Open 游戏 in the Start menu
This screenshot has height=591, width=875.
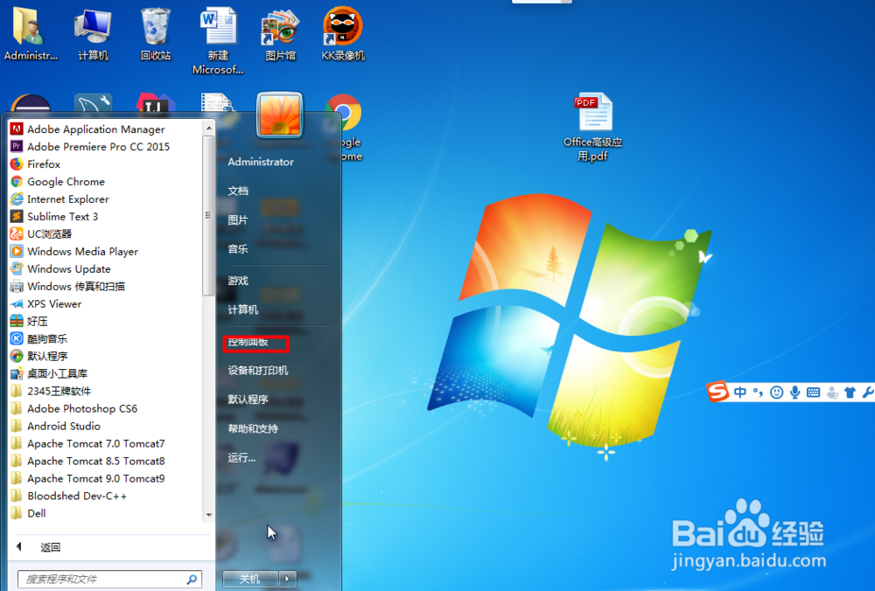click(x=238, y=281)
